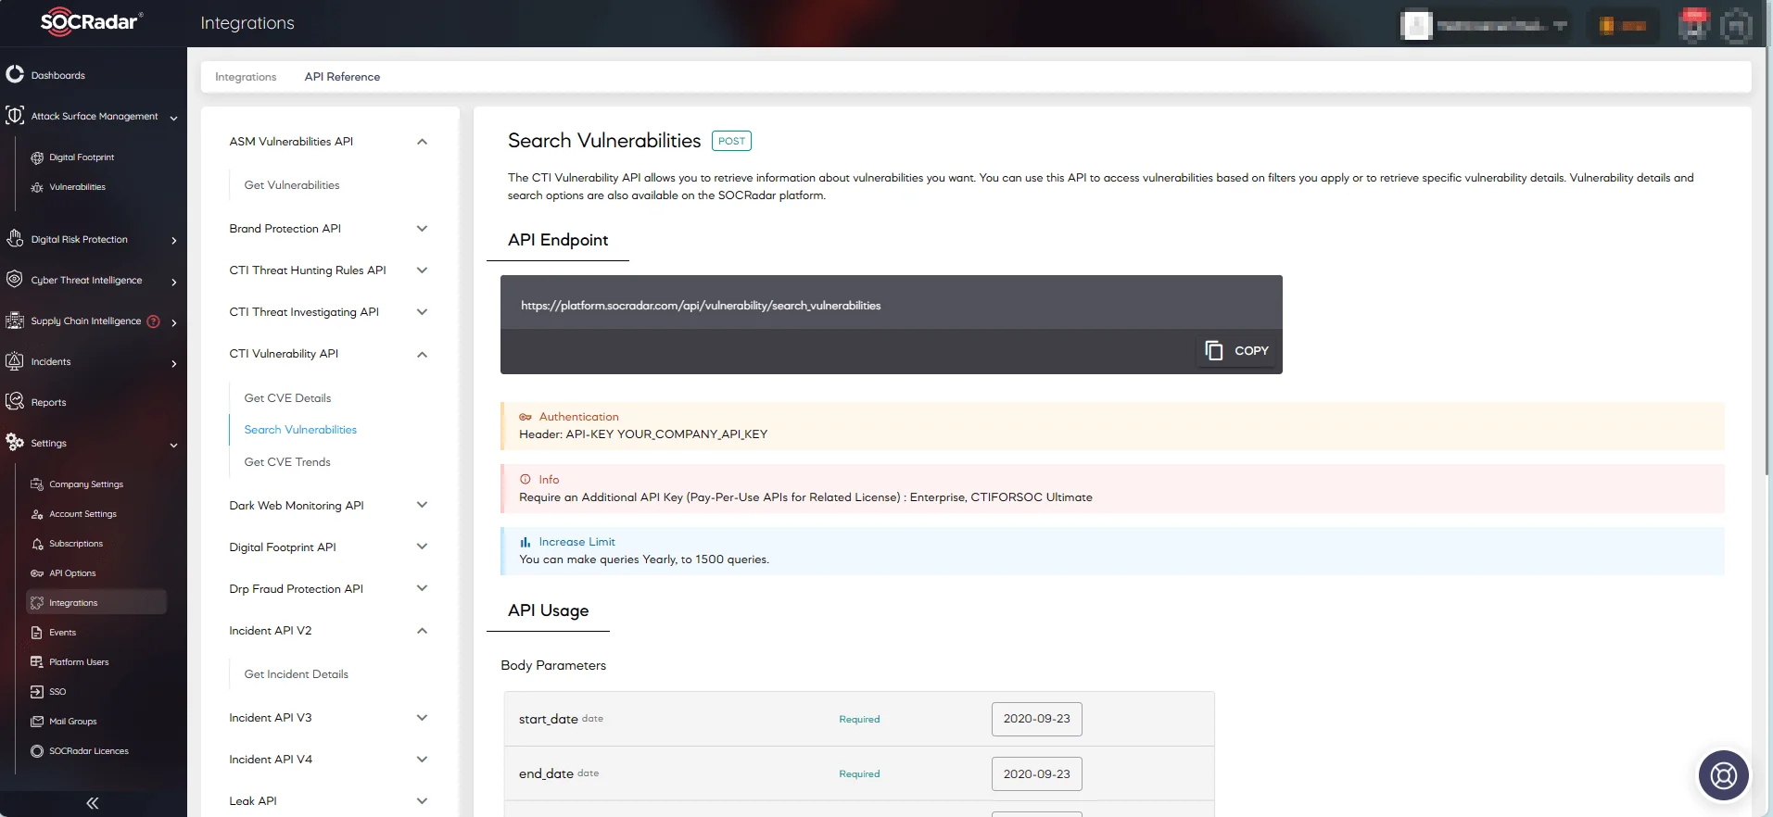Click the Events document icon
This screenshot has height=817, width=1773.
pos(37,633)
